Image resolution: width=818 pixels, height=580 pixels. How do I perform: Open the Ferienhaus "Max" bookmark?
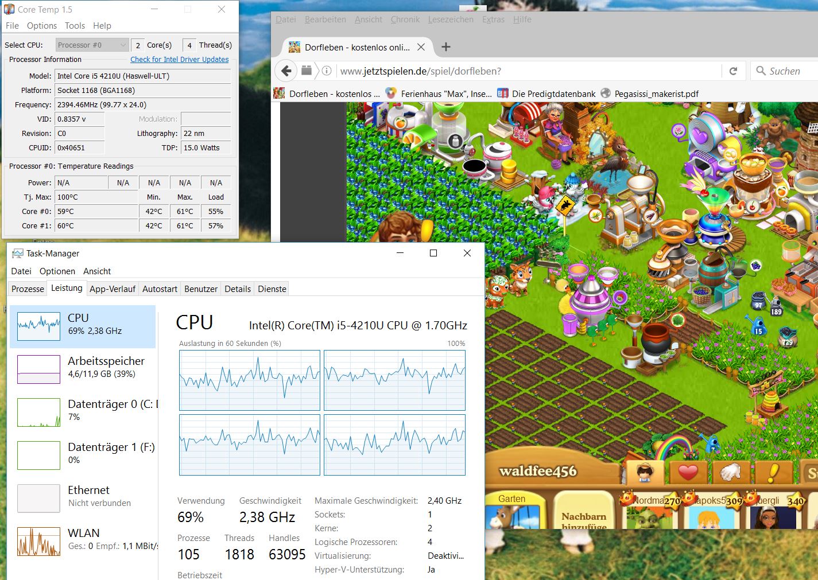[439, 94]
